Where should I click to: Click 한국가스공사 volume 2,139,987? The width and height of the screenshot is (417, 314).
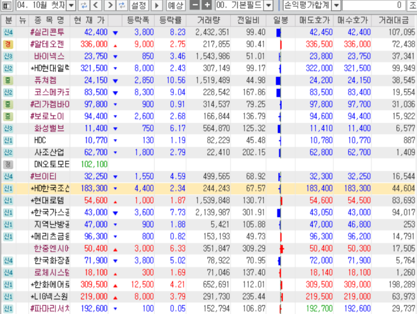coord(213,213)
